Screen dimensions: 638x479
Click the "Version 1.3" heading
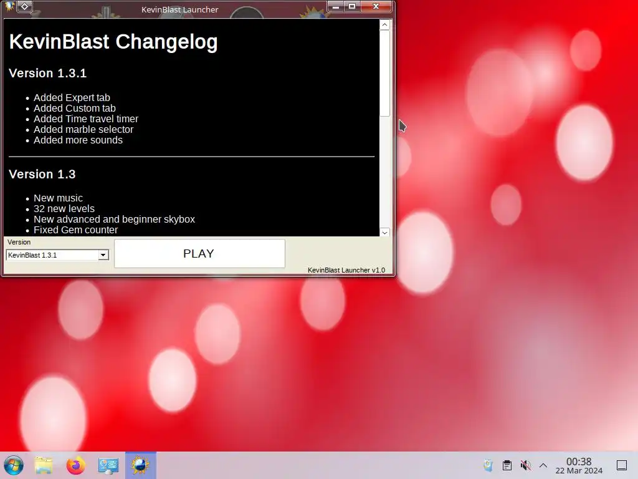42,175
